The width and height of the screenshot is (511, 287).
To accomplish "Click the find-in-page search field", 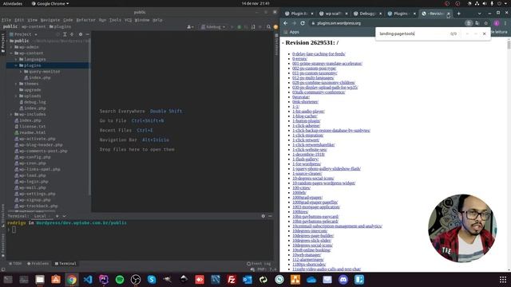I will coord(413,33).
